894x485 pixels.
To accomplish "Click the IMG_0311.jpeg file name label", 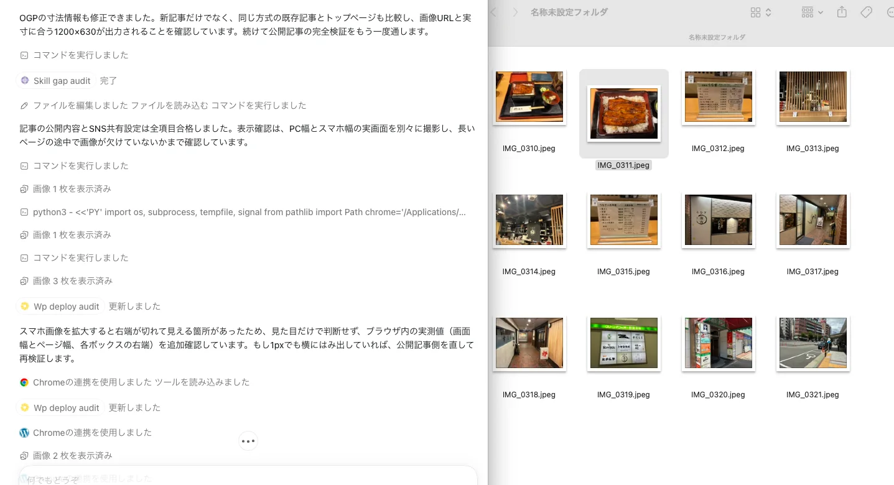I will 623,165.
